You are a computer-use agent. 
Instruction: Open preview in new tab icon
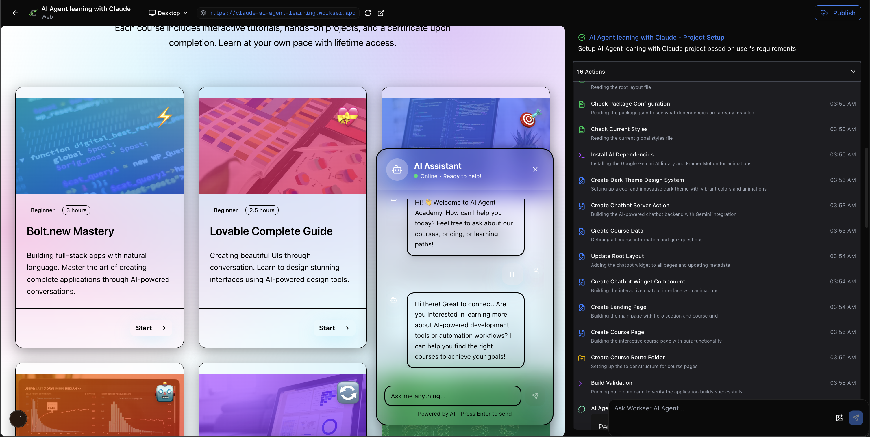(x=381, y=13)
